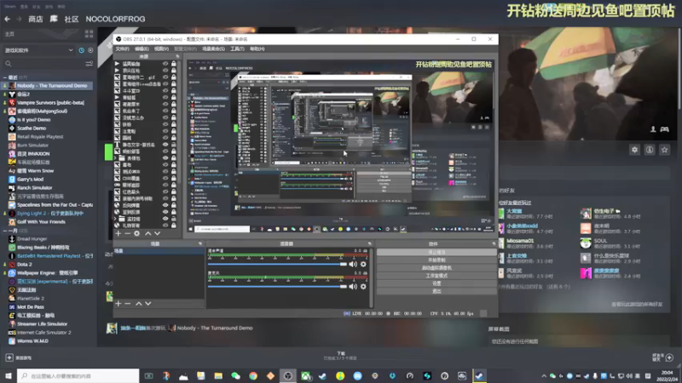Click the ready-to-play filter icon in Steam sidebar
Viewport: 682px width, 383px height.
pos(90,50)
